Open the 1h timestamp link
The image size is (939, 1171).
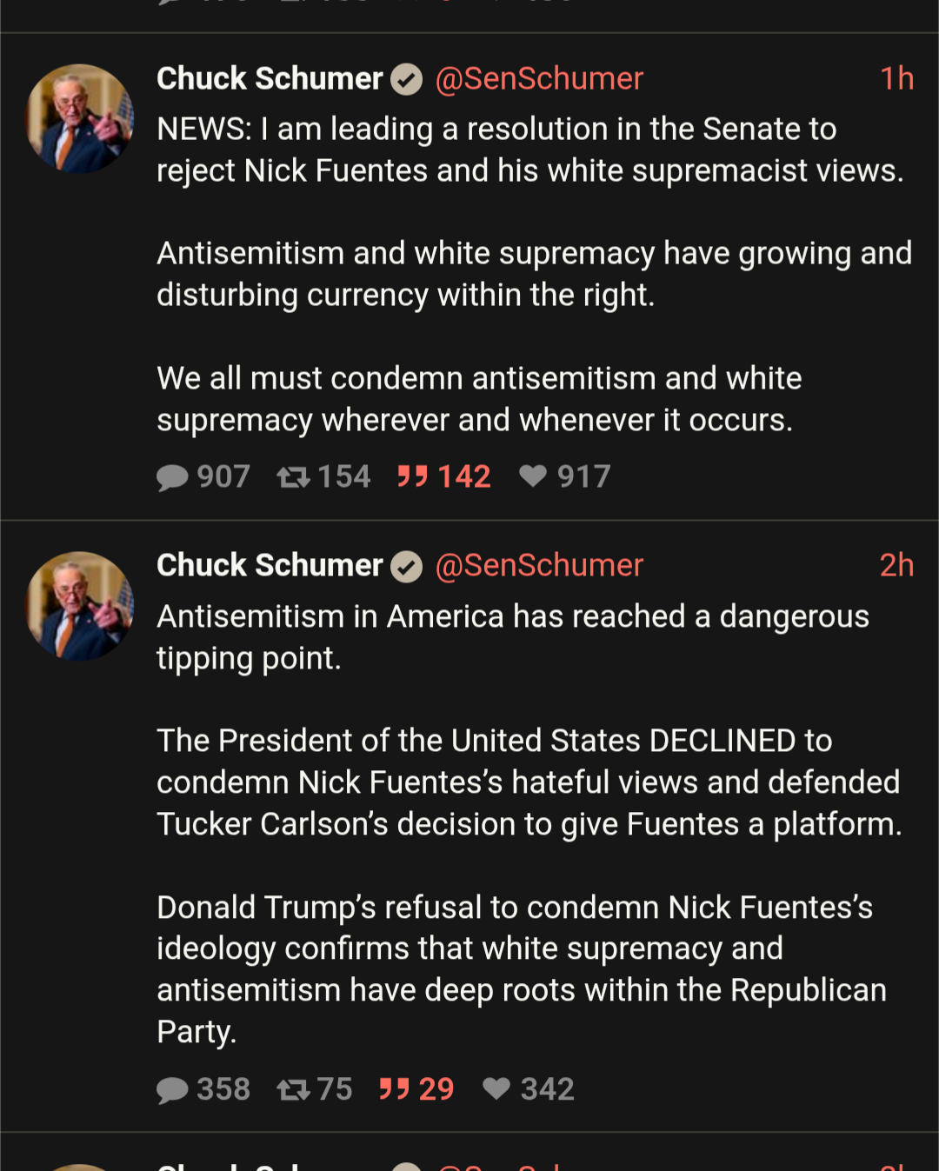pyautogui.click(x=896, y=79)
